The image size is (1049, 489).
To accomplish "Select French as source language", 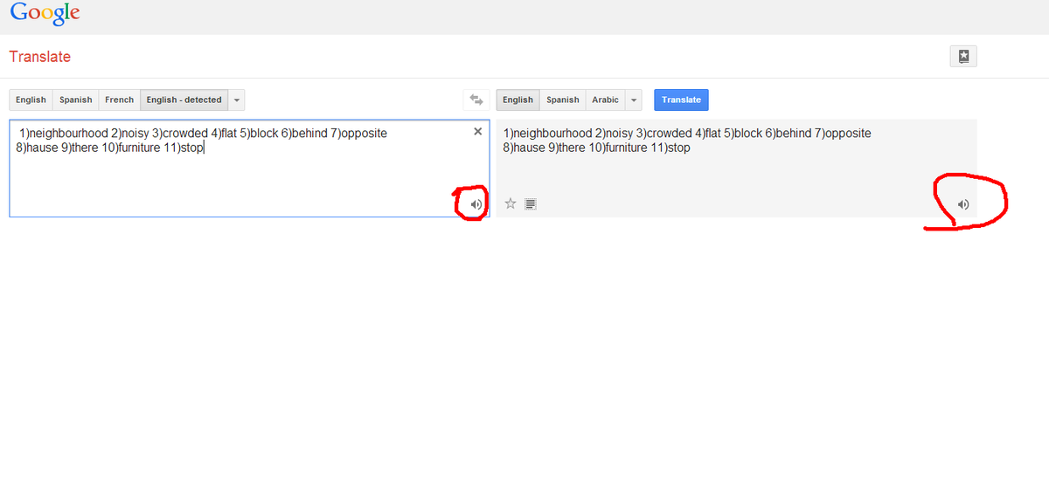I will 119,100.
